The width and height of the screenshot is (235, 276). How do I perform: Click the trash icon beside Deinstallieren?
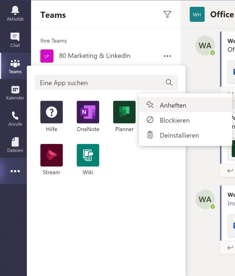pyautogui.click(x=150, y=135)
